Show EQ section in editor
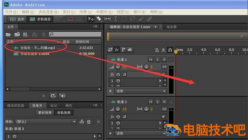 (x=130, y=50)
